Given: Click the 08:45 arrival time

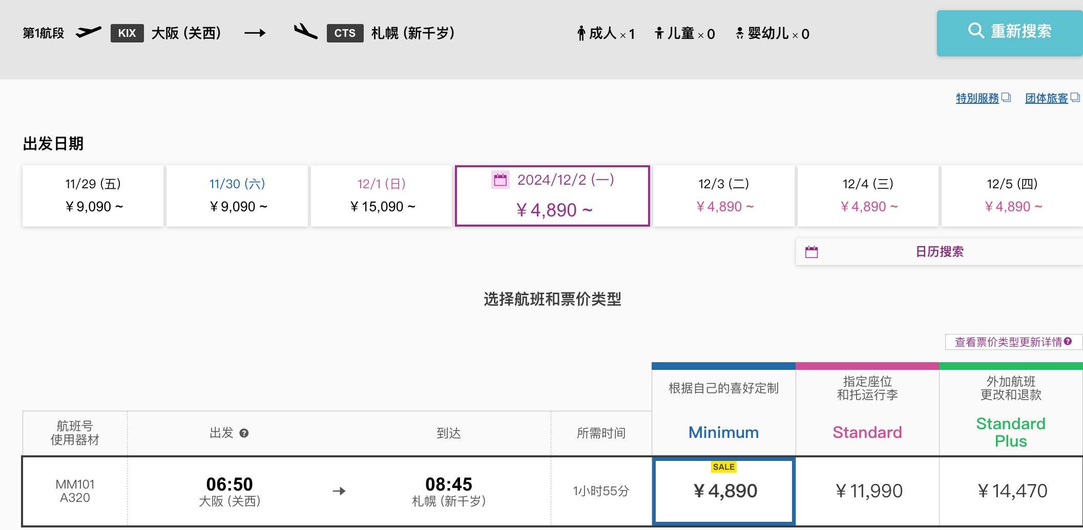Looking at the screenshot, I should coord(449,484).
